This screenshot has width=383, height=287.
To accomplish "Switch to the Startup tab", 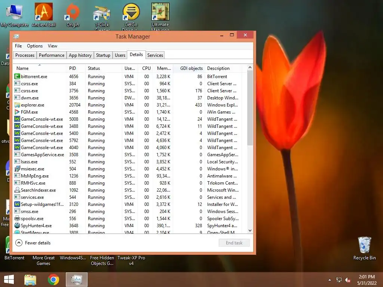I will tap(103, 55).
